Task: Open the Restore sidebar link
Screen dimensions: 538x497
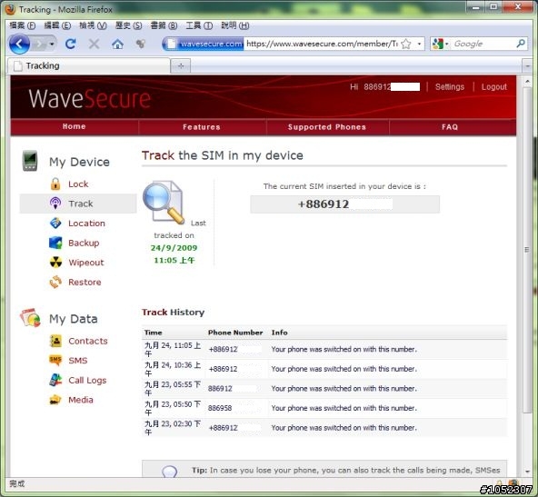Action: 85,283
